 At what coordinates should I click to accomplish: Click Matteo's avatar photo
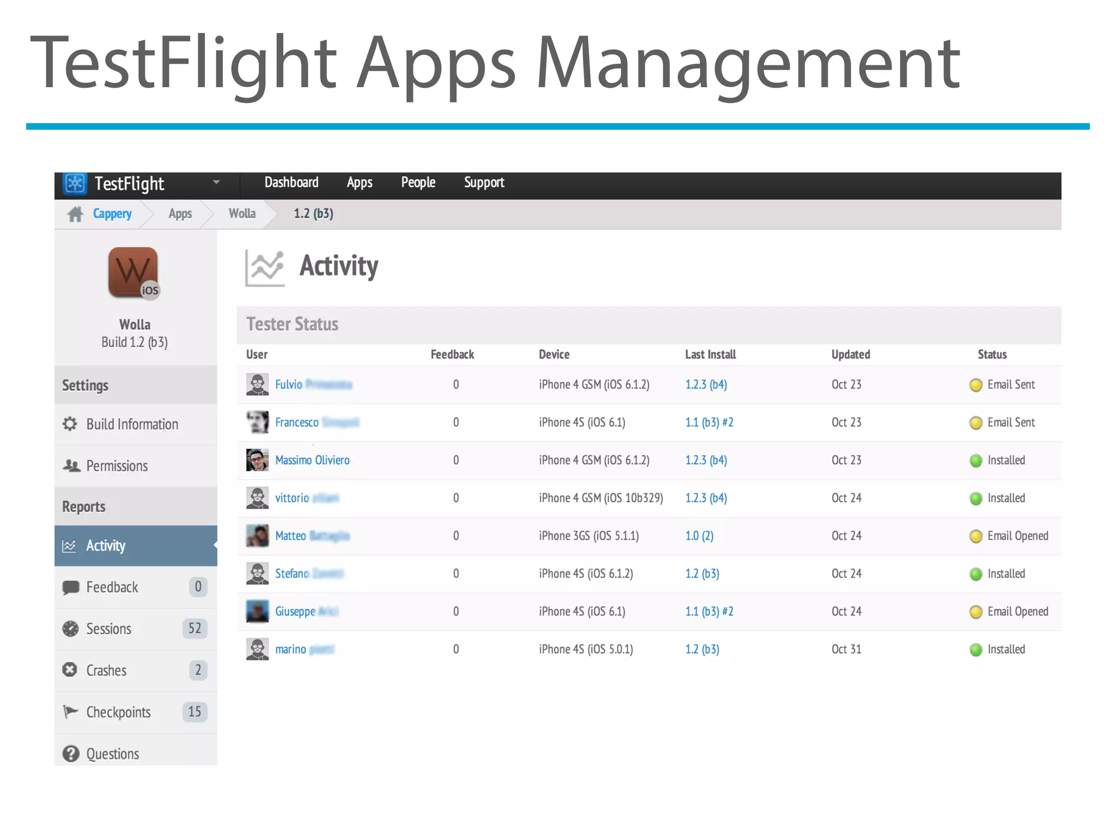257,536
